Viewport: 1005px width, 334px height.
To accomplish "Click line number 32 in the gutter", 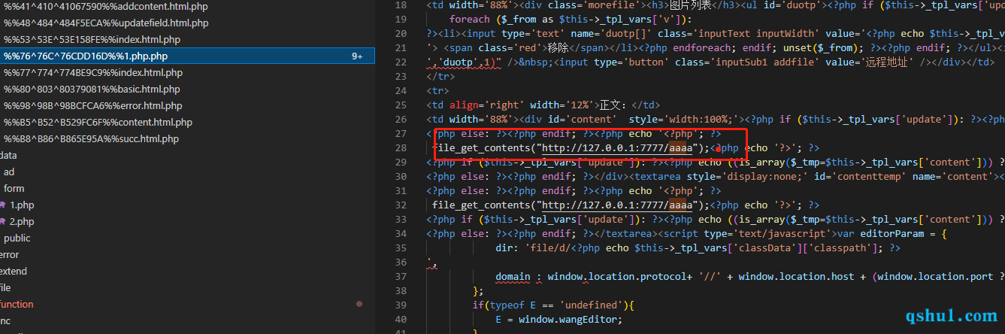I will pyautogui.click(x=401, y=205).
